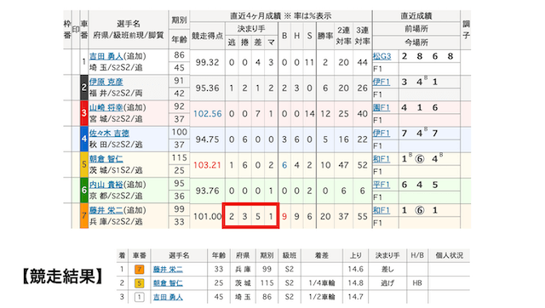
Task: Open 伊F1 link in 佐々木 吉徳 row
Action: (x=381, y=134)
